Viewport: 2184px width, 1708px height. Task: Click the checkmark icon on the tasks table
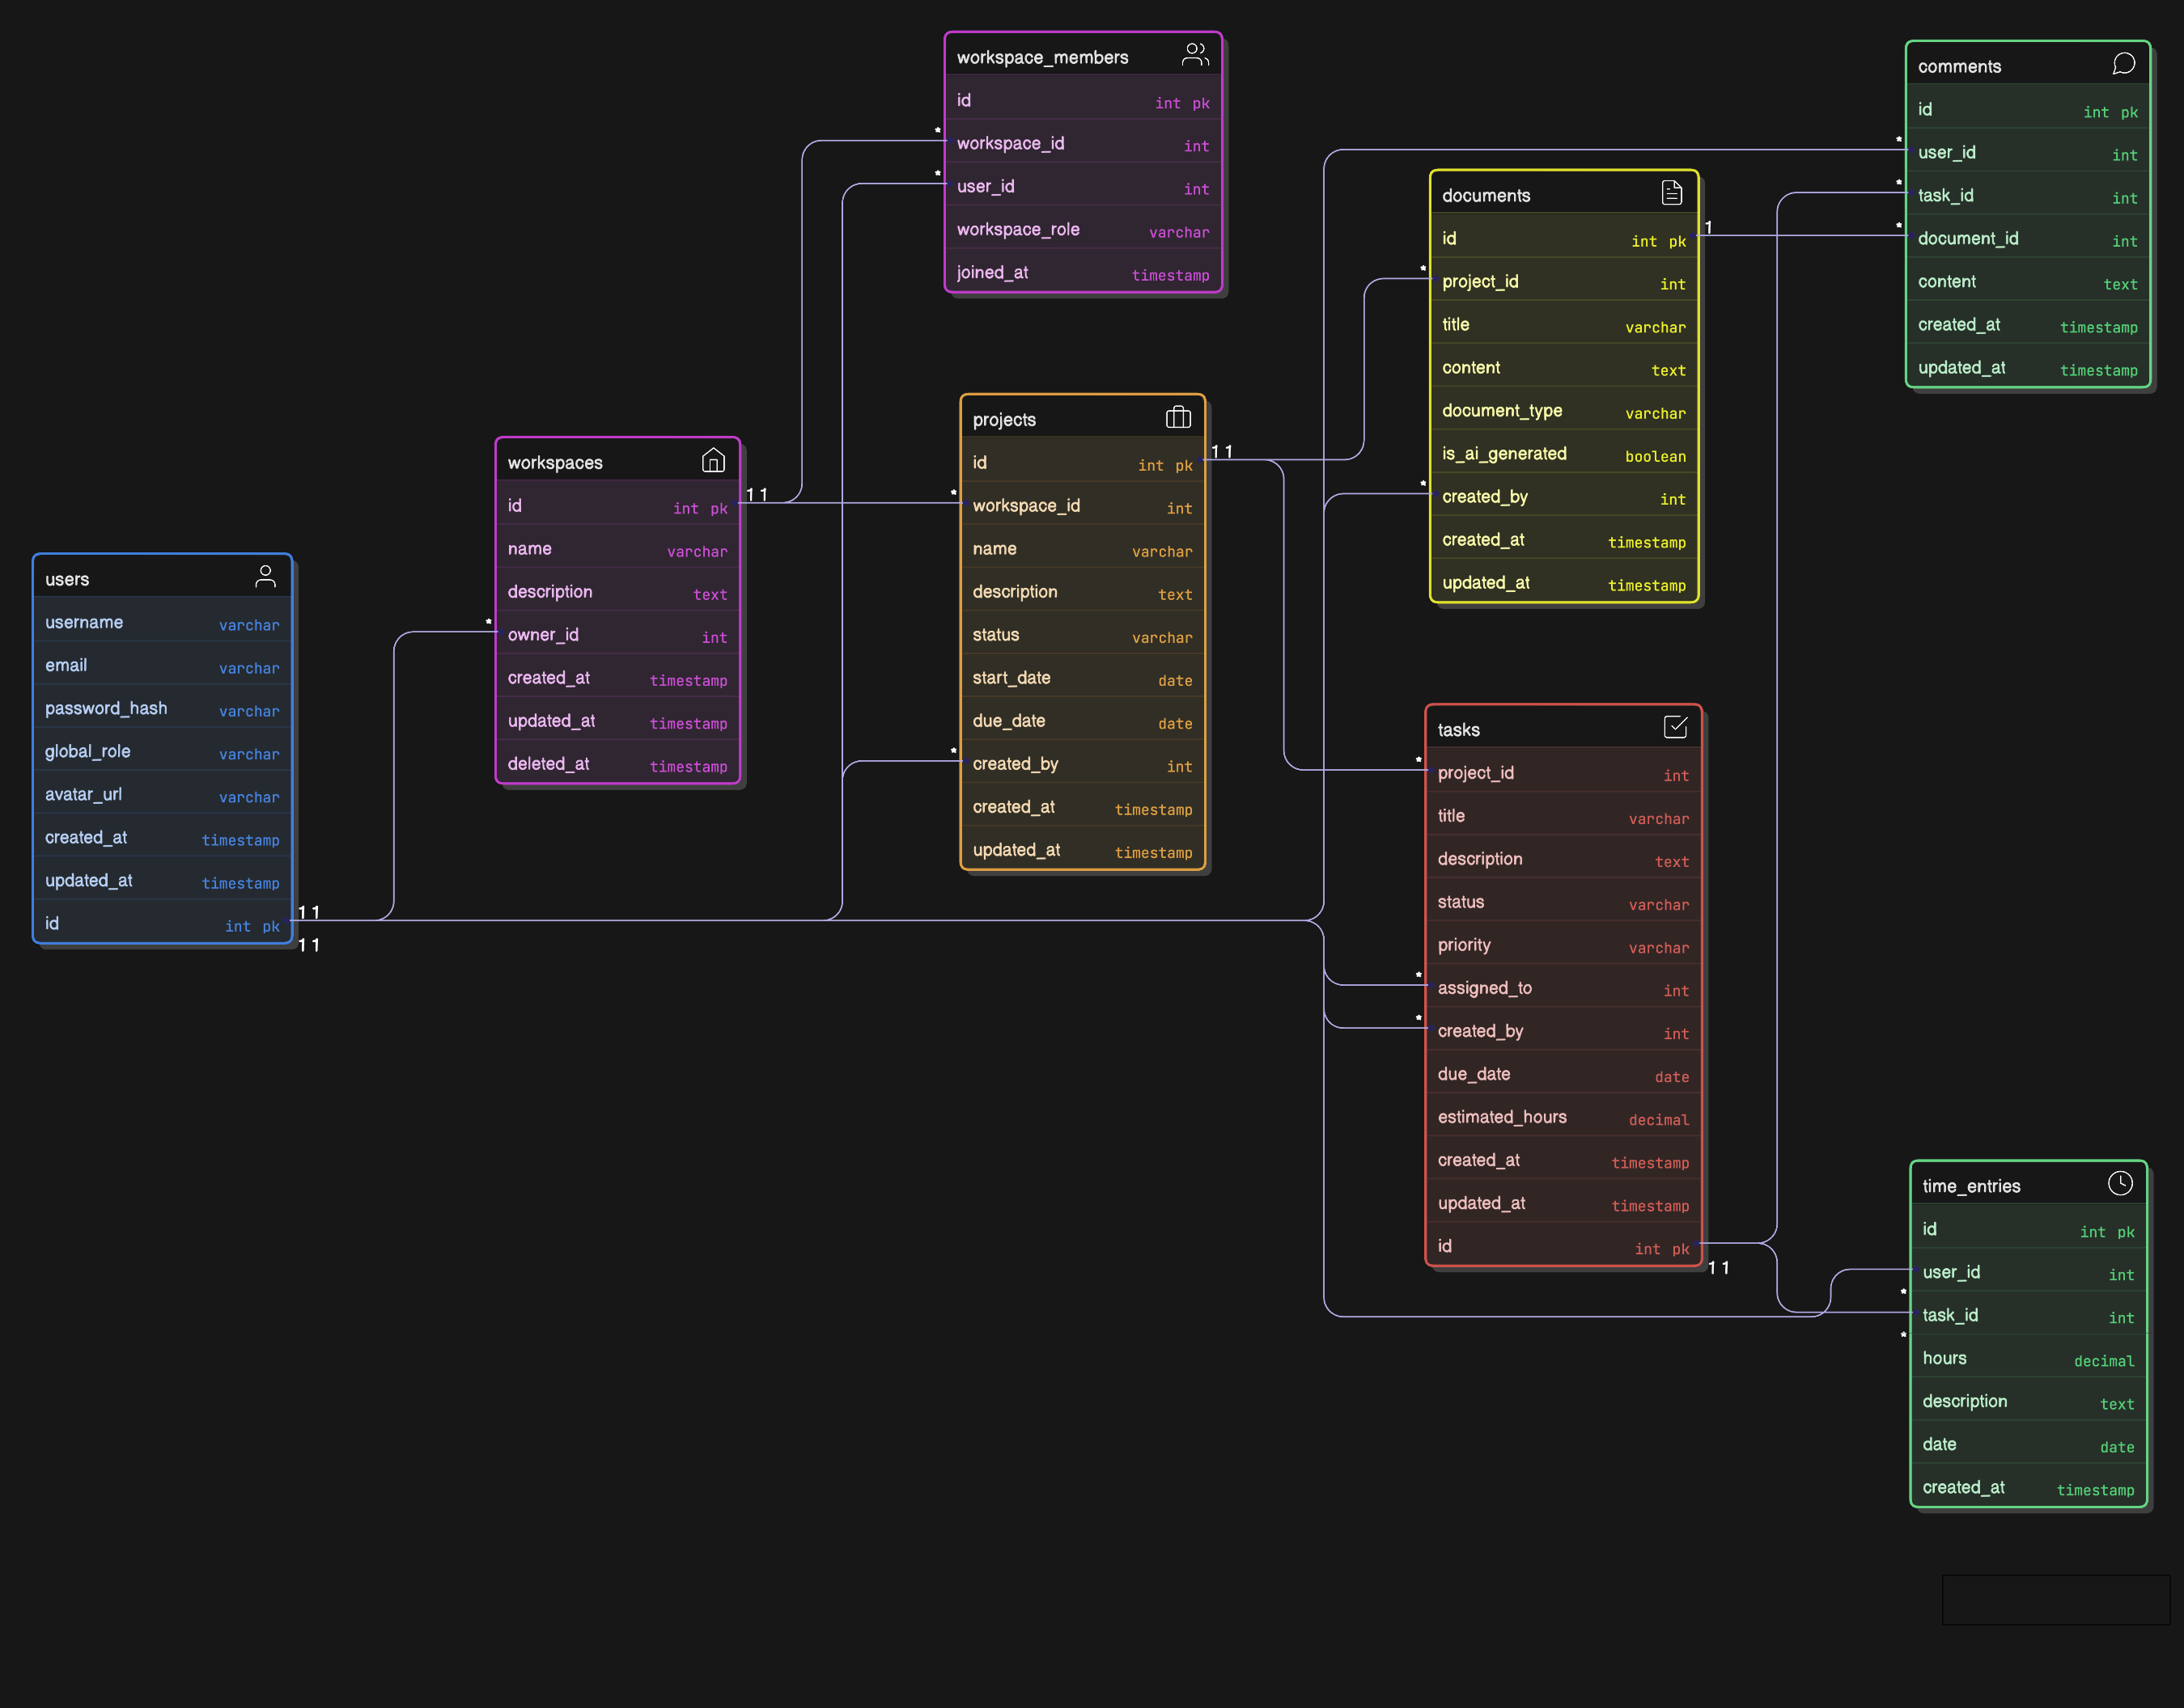click(x=1677, y=727)
